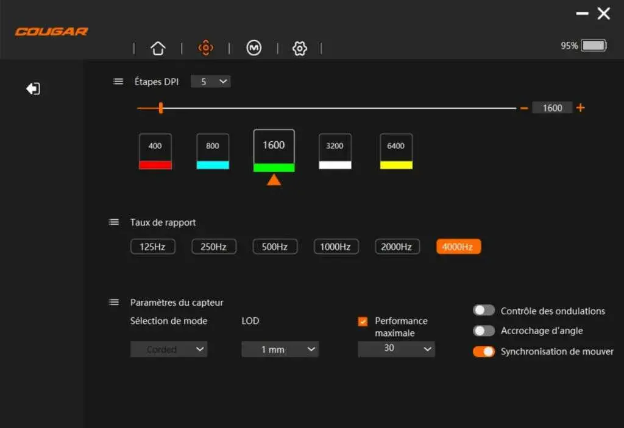The width and height of the screenshot is (624, 428).
Task: Expand the LOD dropdown set to 1 mm
Action: coord(280,349)
